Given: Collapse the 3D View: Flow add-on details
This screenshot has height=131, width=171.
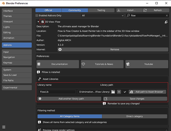Looking at the screenshot, I should point(38,22).
